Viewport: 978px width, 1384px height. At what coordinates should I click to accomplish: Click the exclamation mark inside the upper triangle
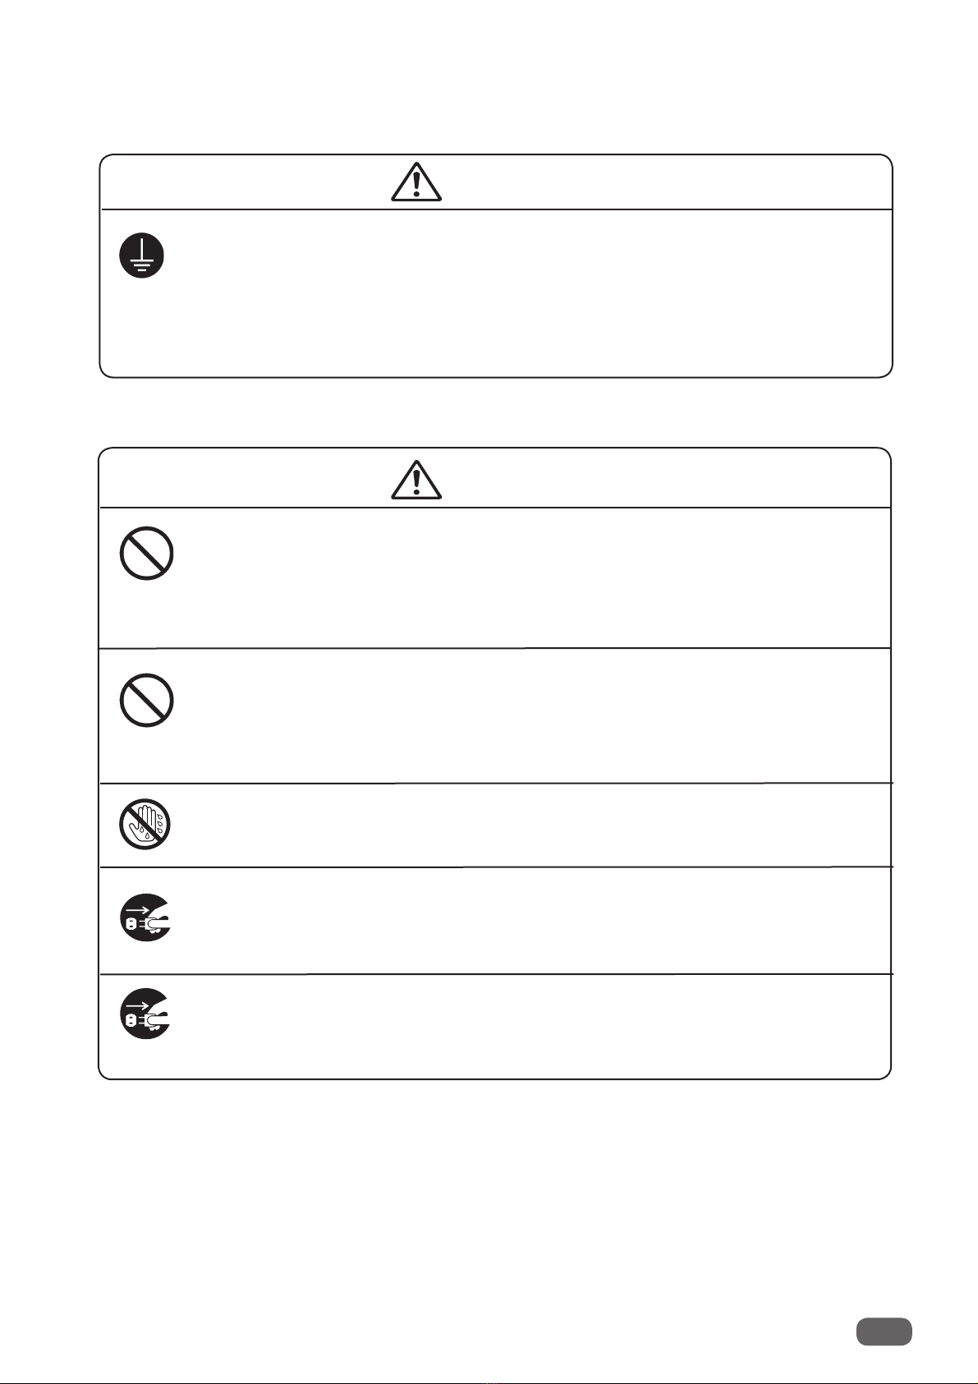[x=417, y=185]
